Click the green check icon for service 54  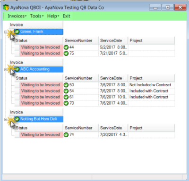click(x=66, y=91)
